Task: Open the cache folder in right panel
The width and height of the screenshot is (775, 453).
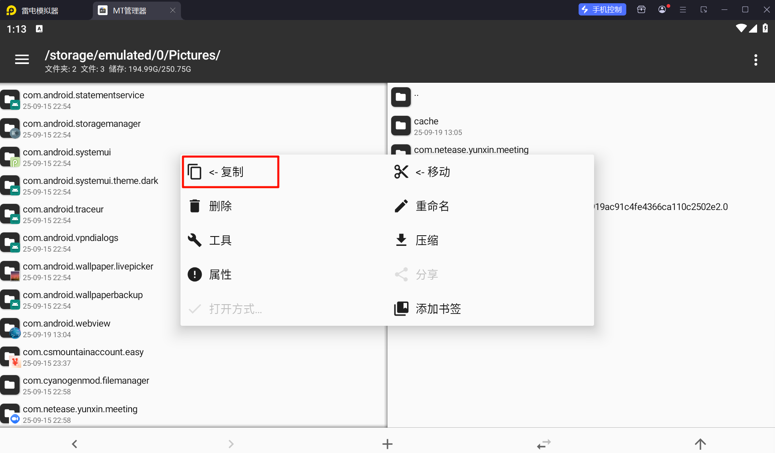Action: pos(426,126)
